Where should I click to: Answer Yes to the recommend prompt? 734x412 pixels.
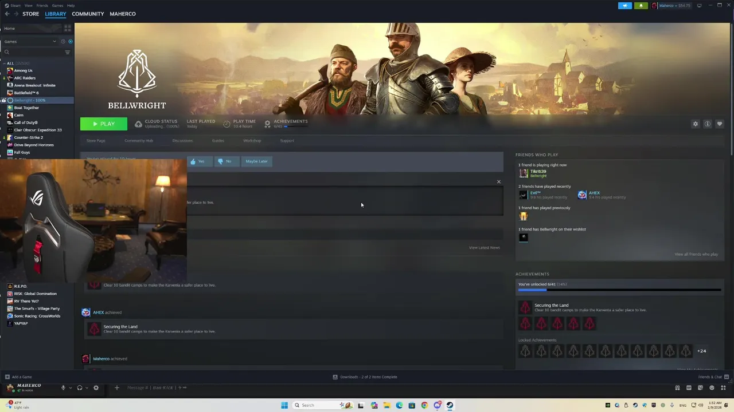[198, 161]
